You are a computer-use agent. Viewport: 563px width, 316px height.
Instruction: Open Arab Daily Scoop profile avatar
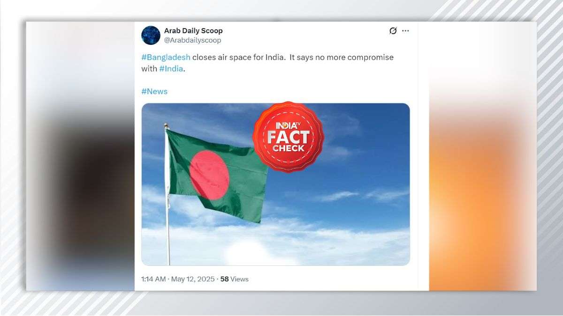(x=151, y=35)
